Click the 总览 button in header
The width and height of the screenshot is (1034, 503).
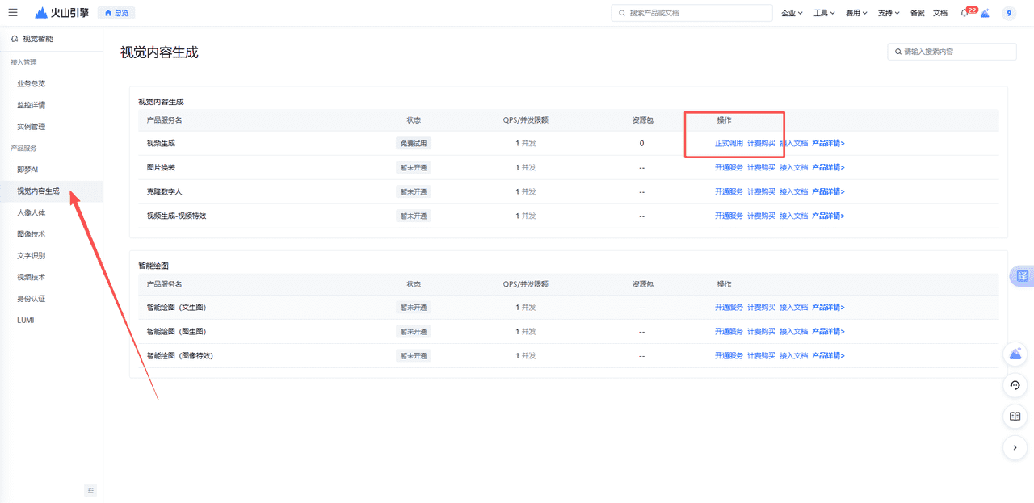(116, 13)
